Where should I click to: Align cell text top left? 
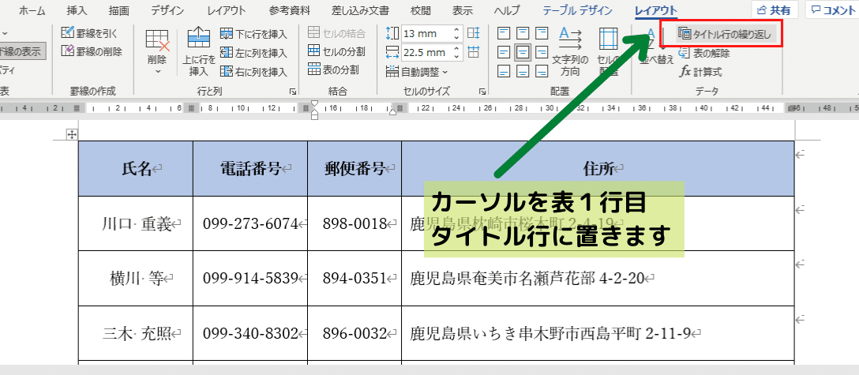tap(505, 34)
